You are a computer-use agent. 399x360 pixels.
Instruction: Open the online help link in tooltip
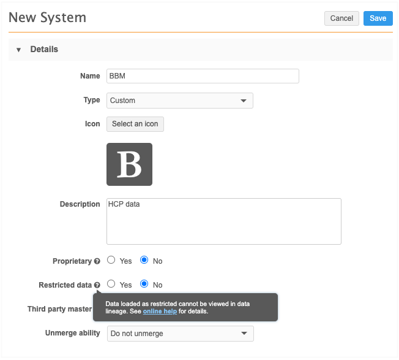(x=160, y=312)
